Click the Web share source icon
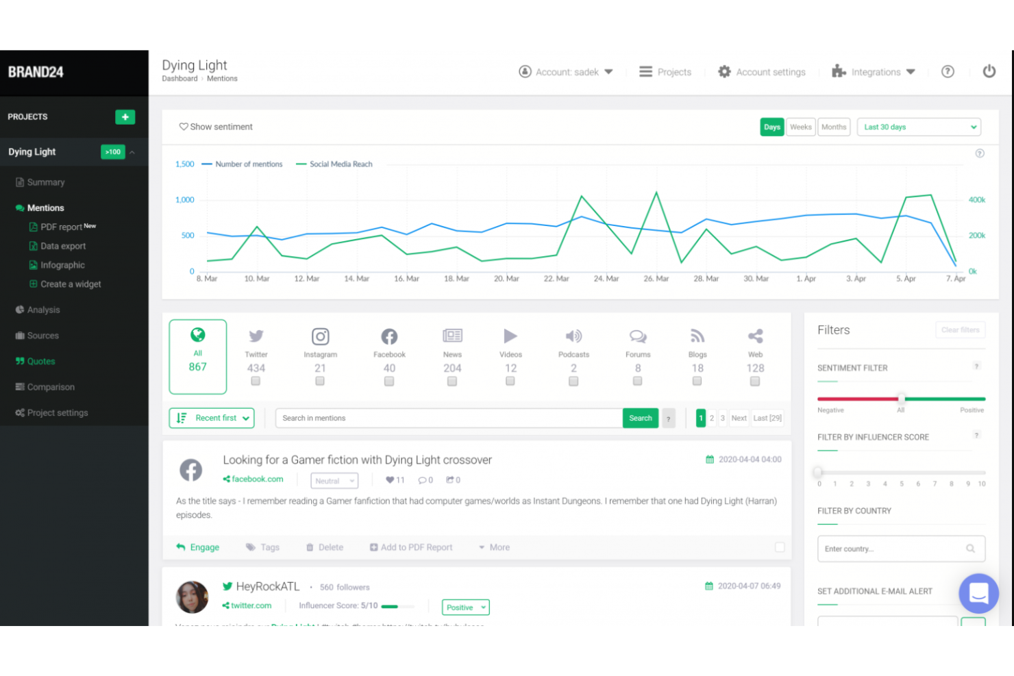Screen dimensions: 1014x676 coord(755,336)
